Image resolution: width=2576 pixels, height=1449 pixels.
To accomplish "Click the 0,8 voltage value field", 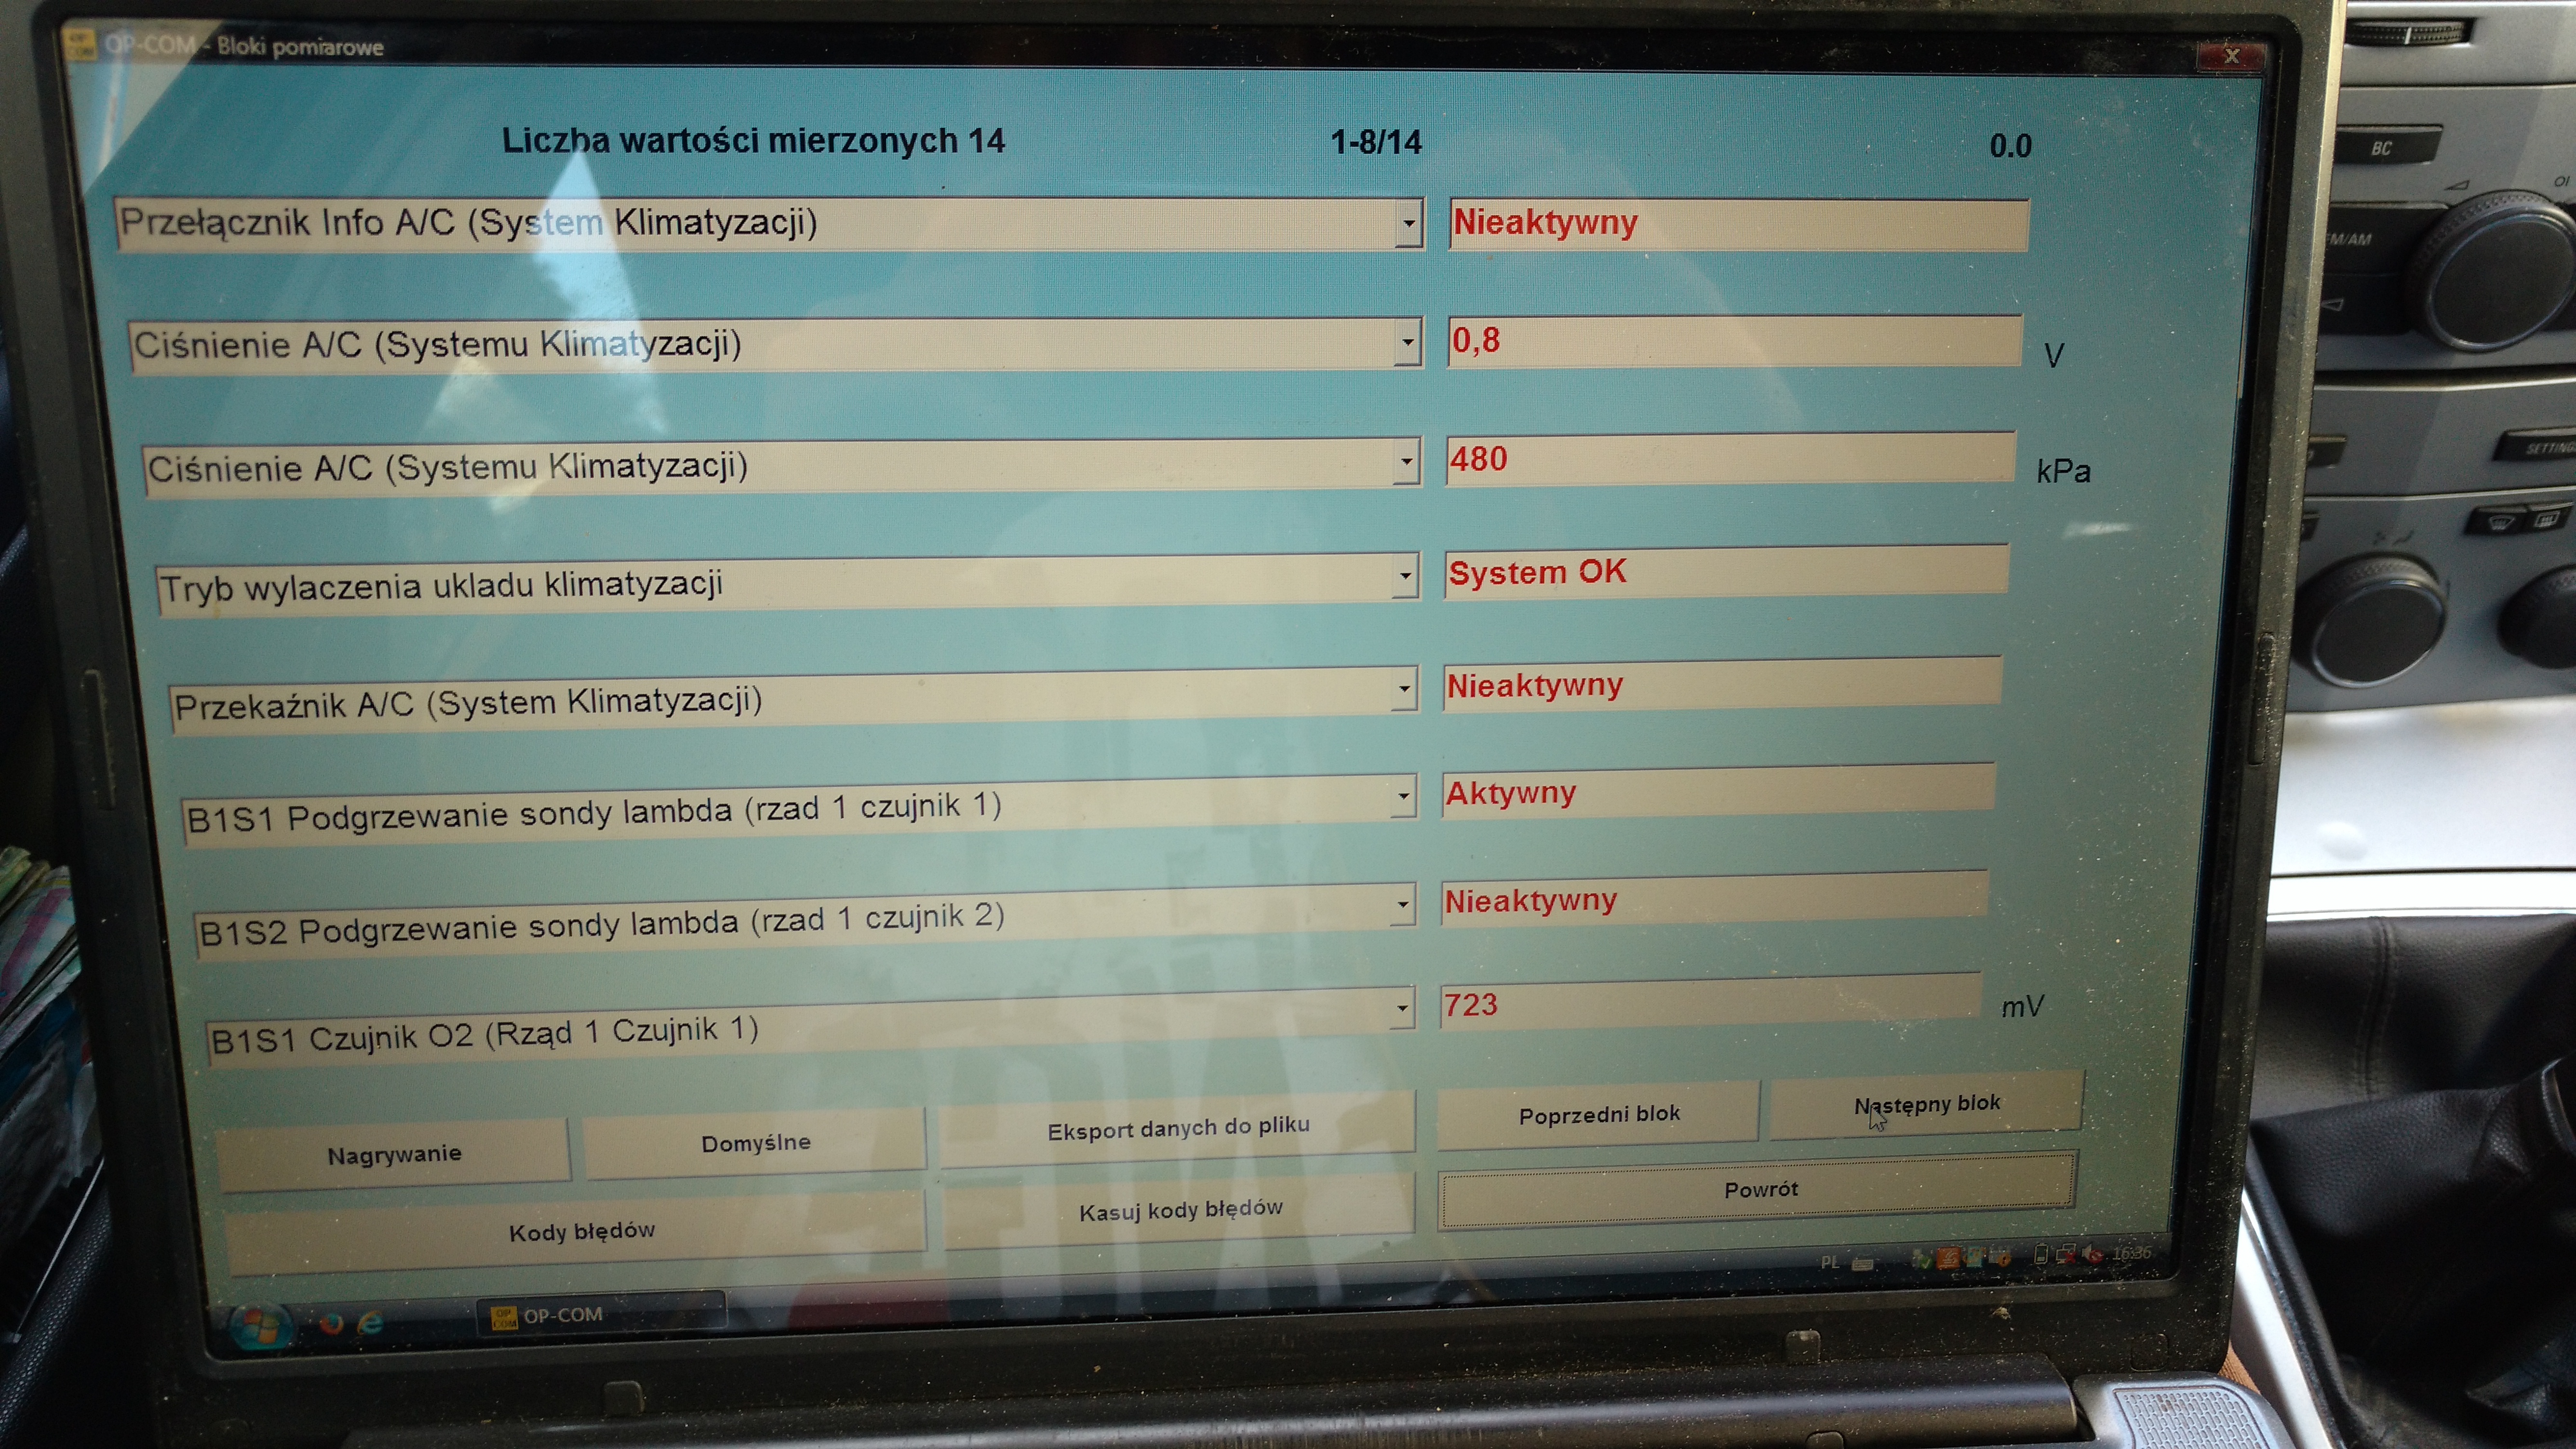I will pos(1735,341).
